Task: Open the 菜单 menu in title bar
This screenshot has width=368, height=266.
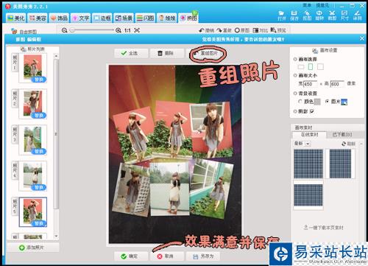Action: [307, 5]
